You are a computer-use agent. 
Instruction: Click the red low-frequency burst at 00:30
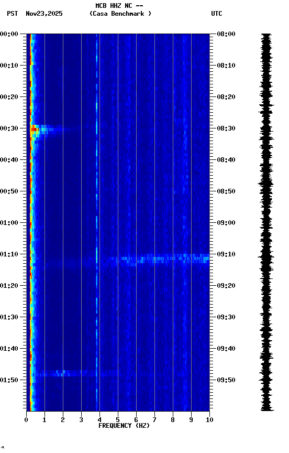coord(35,130)
